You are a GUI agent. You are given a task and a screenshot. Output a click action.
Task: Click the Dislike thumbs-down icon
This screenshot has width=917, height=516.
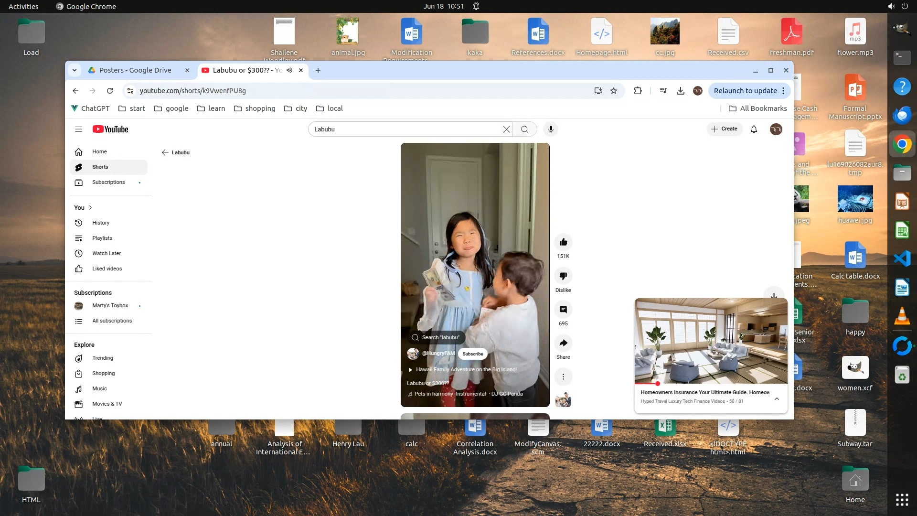[563, 276]
